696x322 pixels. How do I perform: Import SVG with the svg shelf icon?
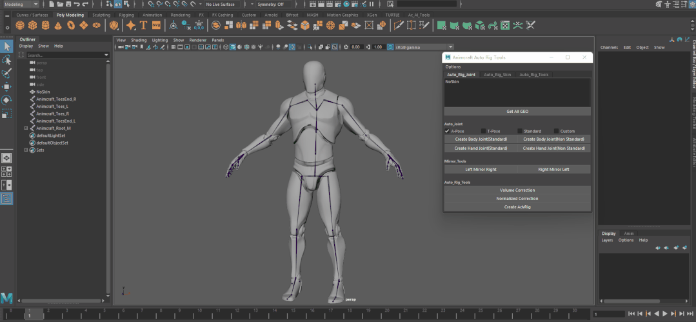pyautogui.click(x=156, y=25)
